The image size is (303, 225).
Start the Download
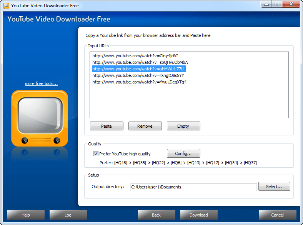pyautogui.click(x=199, y=215)
